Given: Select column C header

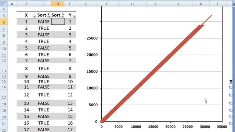Looking at the screenshot, I should pos(43,4).
